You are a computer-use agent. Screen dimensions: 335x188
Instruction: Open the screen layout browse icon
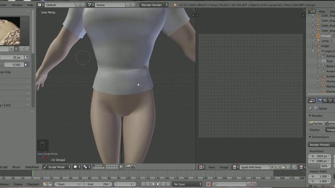(x=41, y=5)
